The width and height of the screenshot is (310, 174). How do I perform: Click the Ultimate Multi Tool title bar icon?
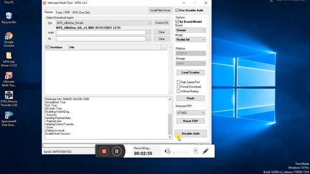(x=45, y=3)
